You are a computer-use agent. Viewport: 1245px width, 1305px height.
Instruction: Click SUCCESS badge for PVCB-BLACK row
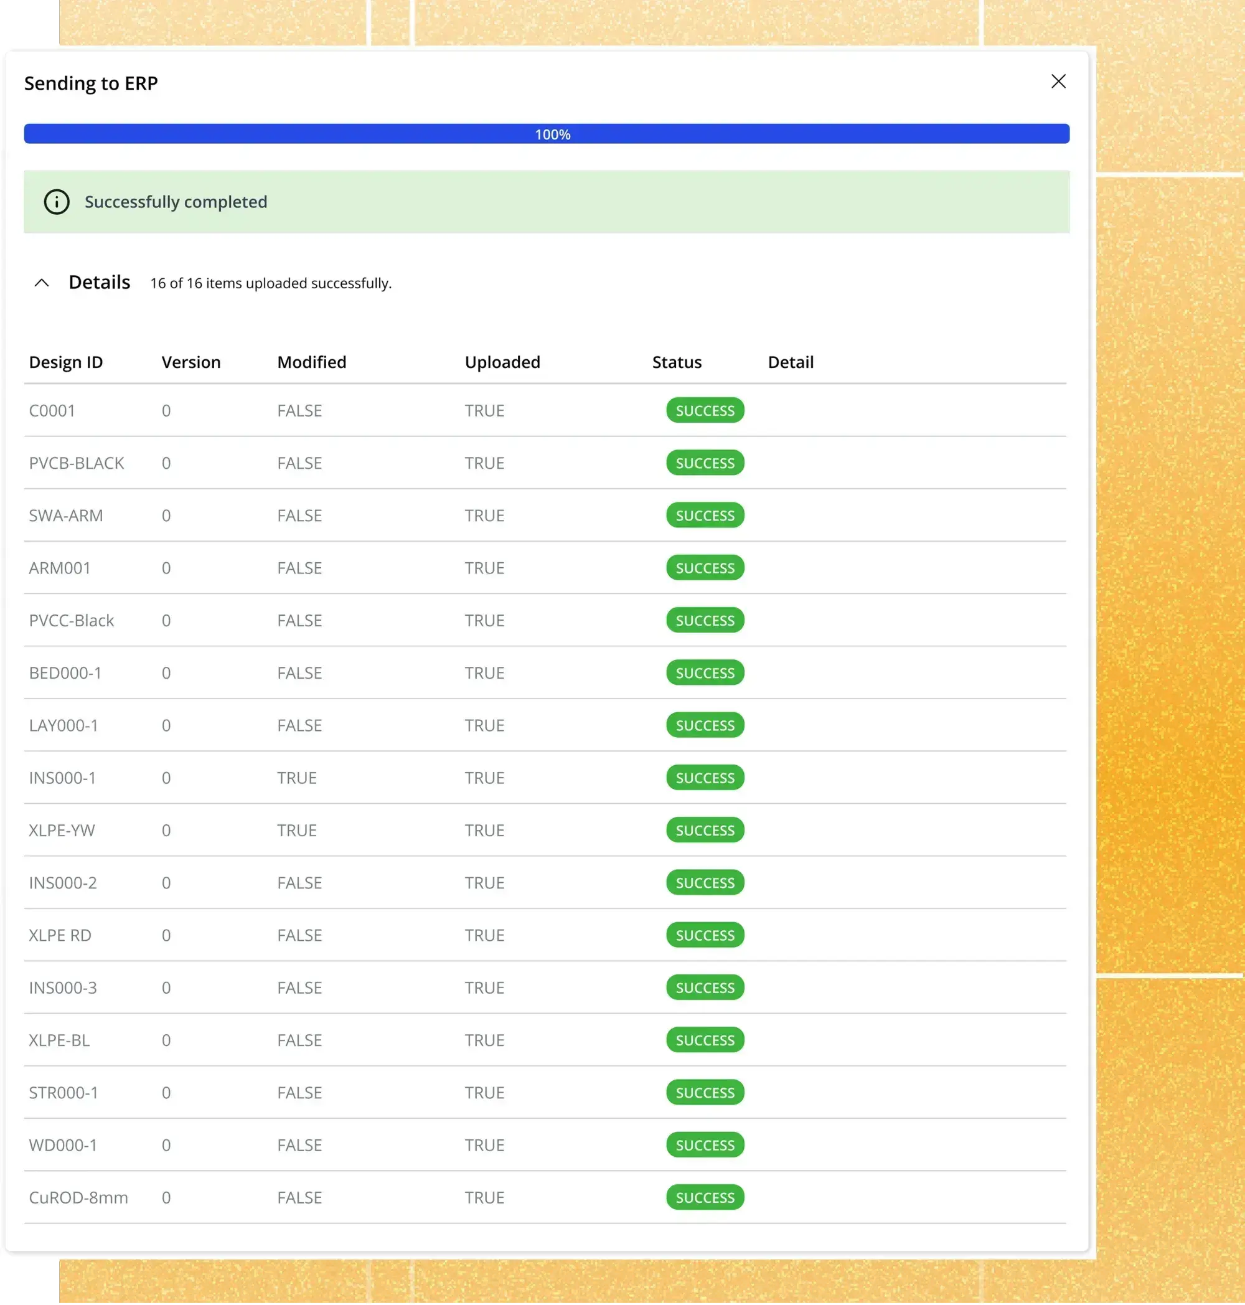pyautogui.click(x=705, y=463)
